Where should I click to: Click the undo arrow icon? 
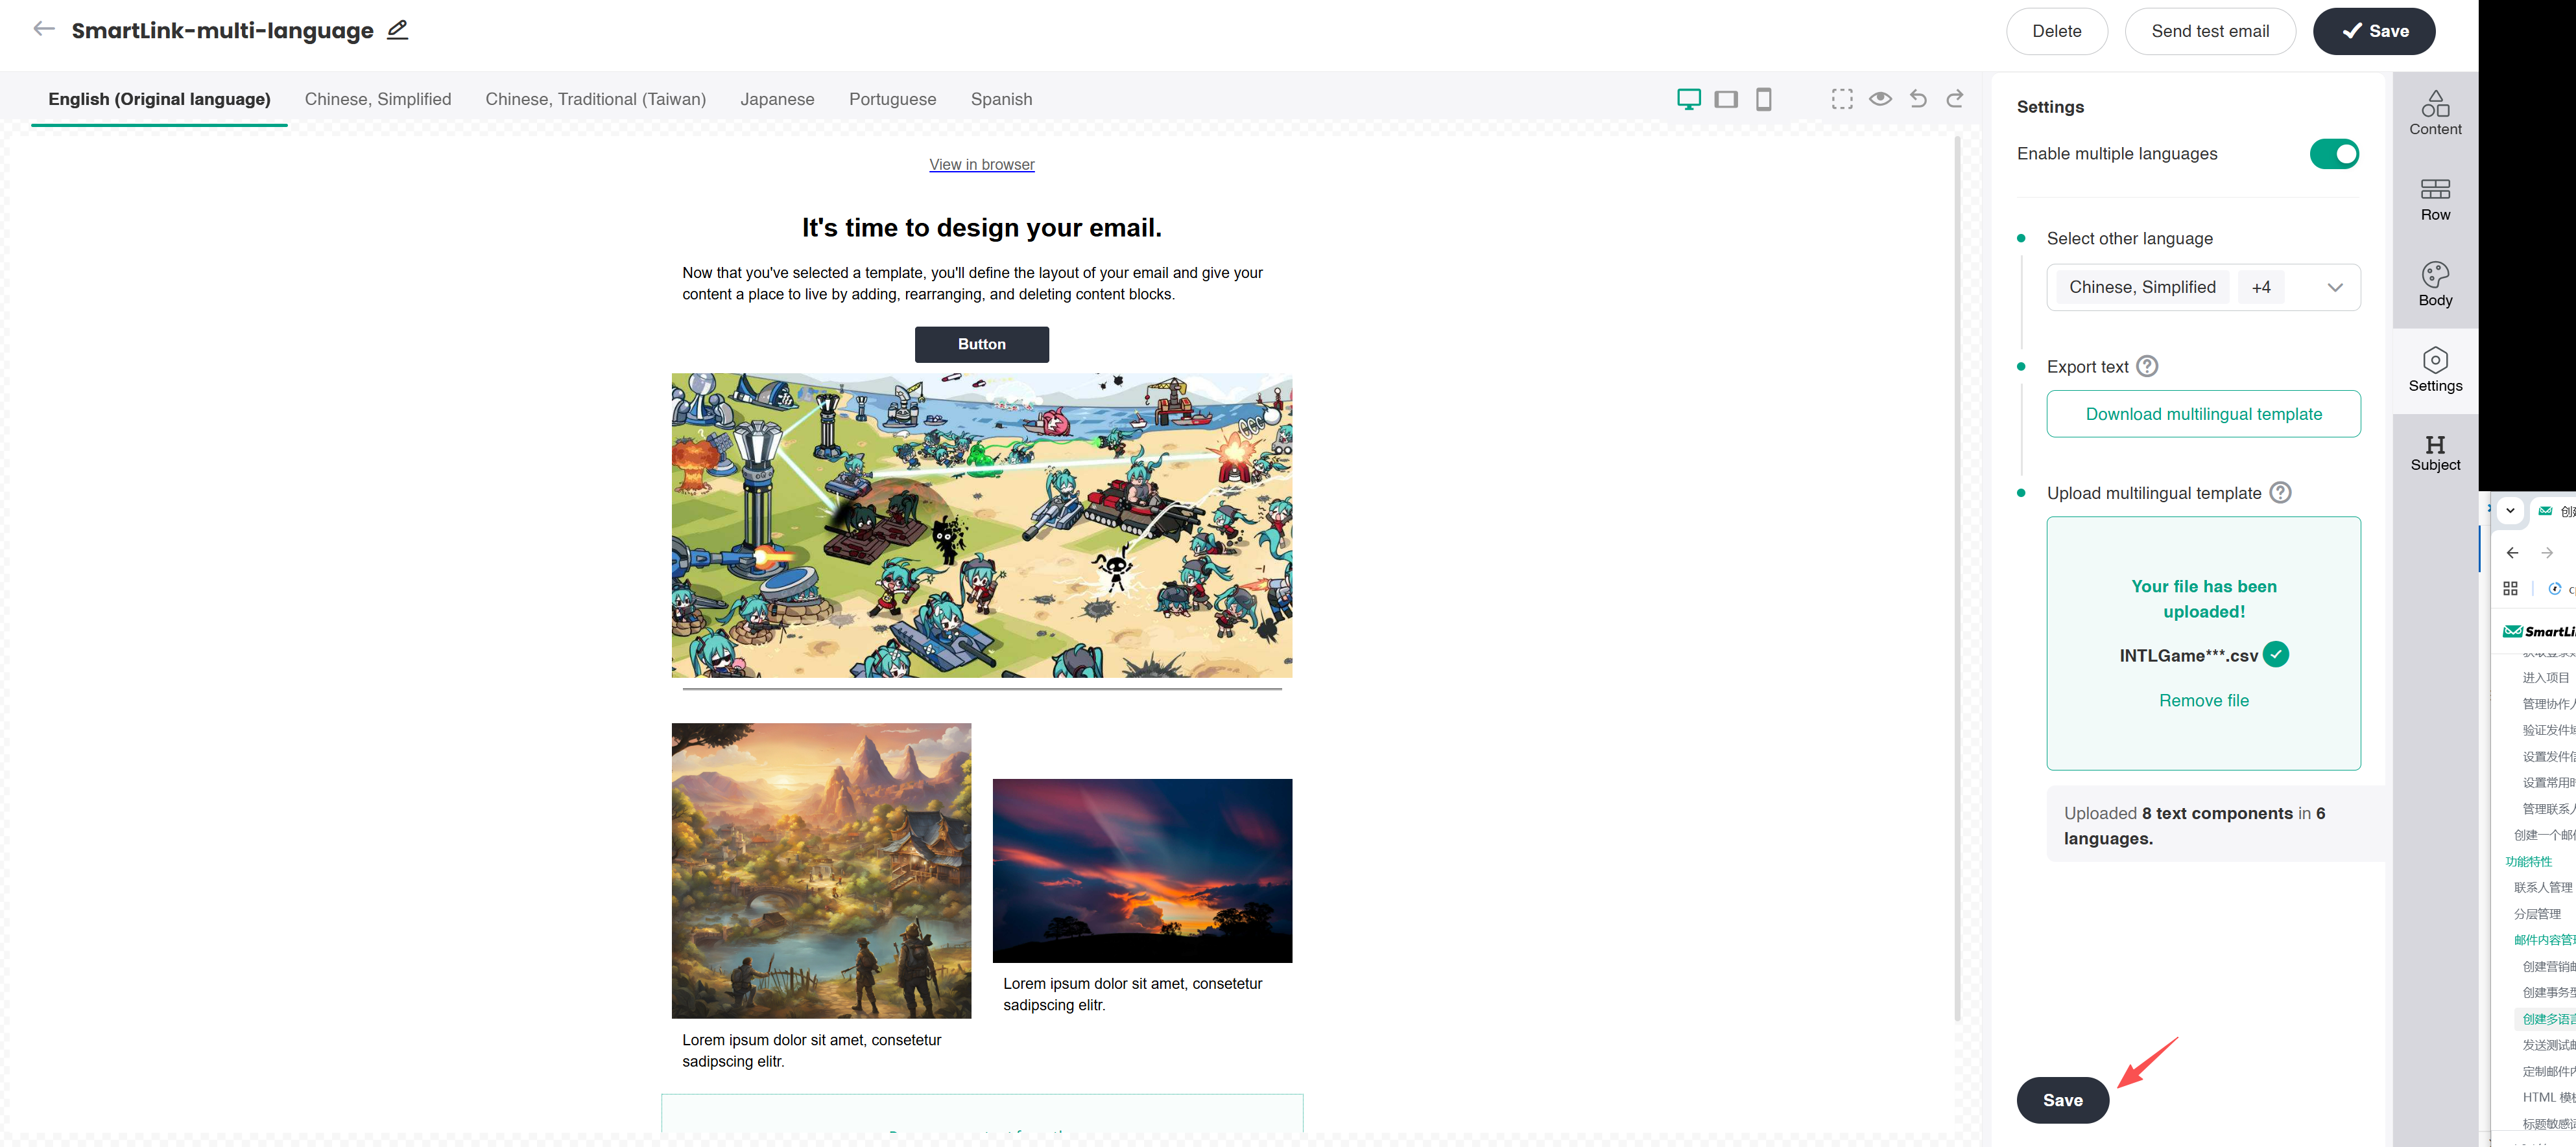pos(1917,99)
